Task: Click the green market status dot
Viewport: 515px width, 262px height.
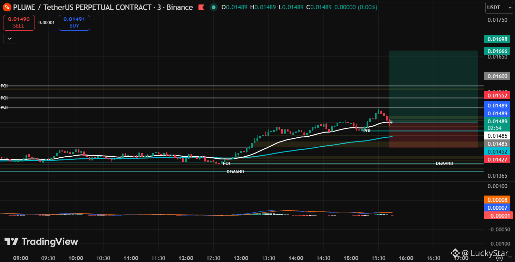Action: pyautogui.click(x=214, y=7)
